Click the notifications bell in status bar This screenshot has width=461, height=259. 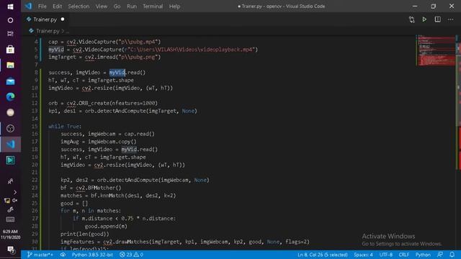[452, 254]
